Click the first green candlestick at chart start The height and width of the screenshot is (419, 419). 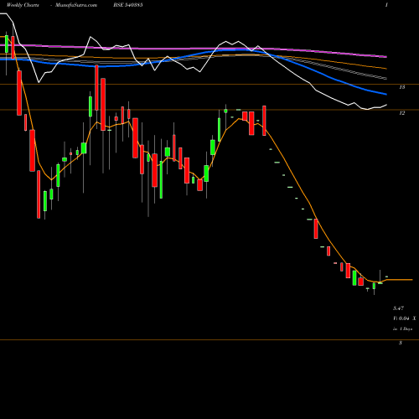click(x=7, y=44)
